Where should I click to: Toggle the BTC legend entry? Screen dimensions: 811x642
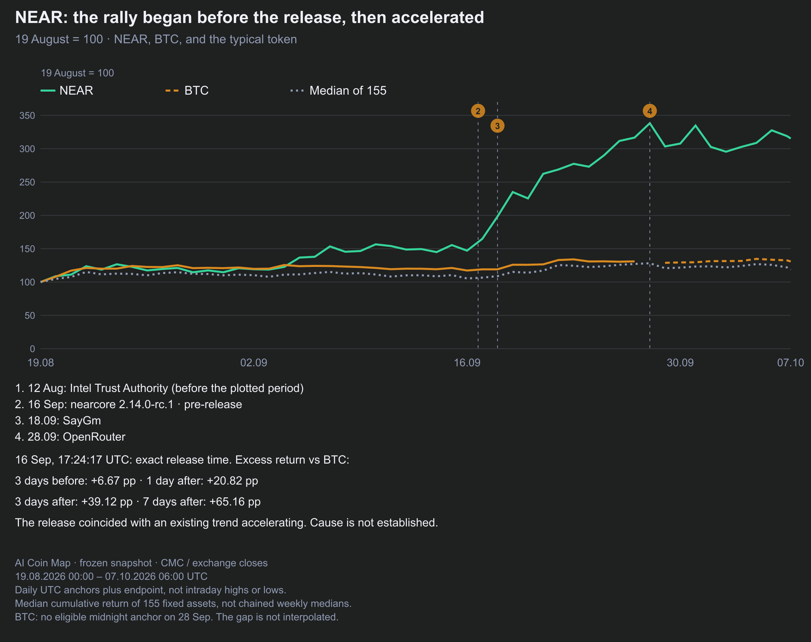click(x=187, y=91)
